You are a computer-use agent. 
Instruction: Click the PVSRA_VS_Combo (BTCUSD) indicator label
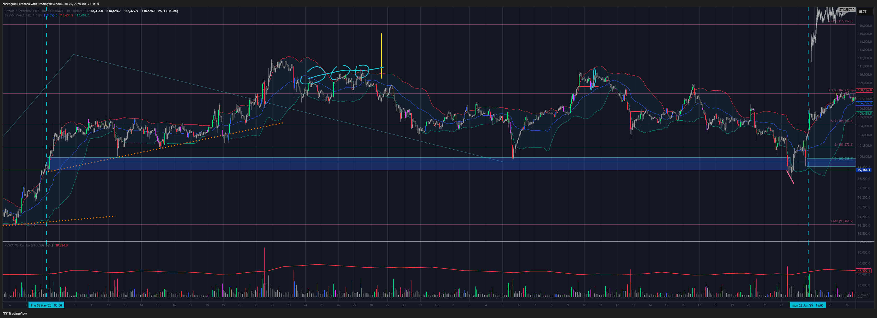tap(24, 245)
